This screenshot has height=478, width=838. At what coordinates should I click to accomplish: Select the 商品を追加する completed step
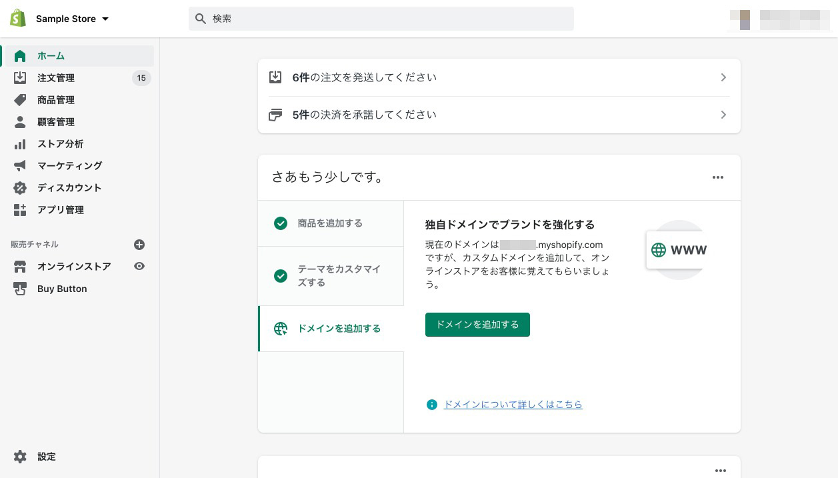pos(330,223)
